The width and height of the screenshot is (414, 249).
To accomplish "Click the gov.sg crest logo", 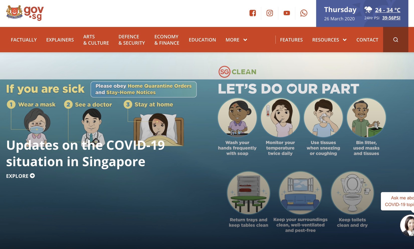I will (x=14, y=12).
